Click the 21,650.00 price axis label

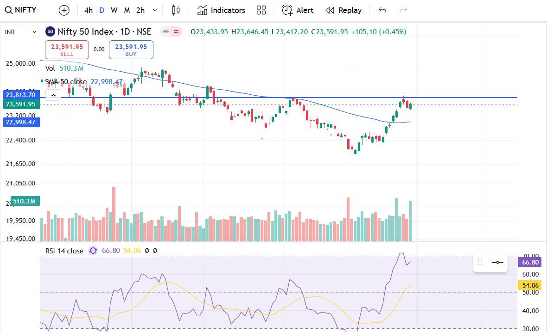(20, 164)
